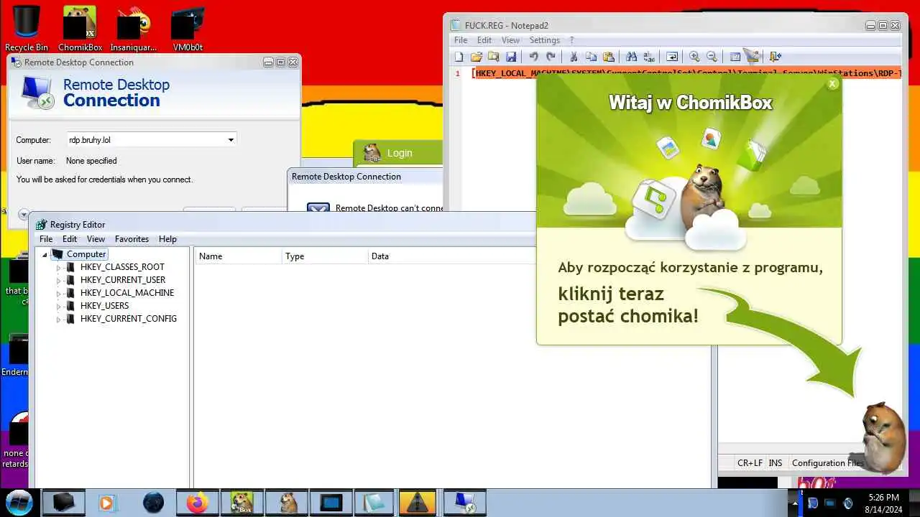Click the Find binoculars icon in Notepad2
Image resolution: width=920 pixels, height=517 pixels.
(x=631, y=57)
